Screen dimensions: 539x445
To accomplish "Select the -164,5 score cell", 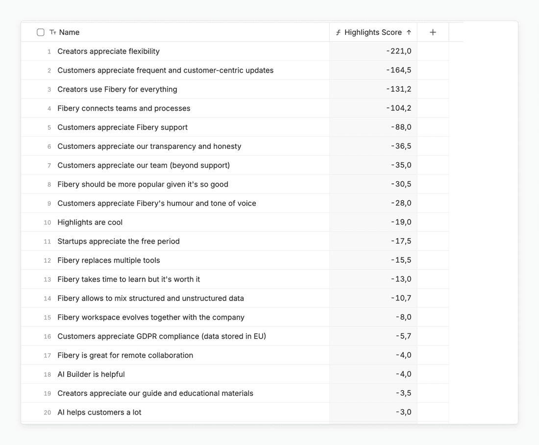I will [398, 71].
